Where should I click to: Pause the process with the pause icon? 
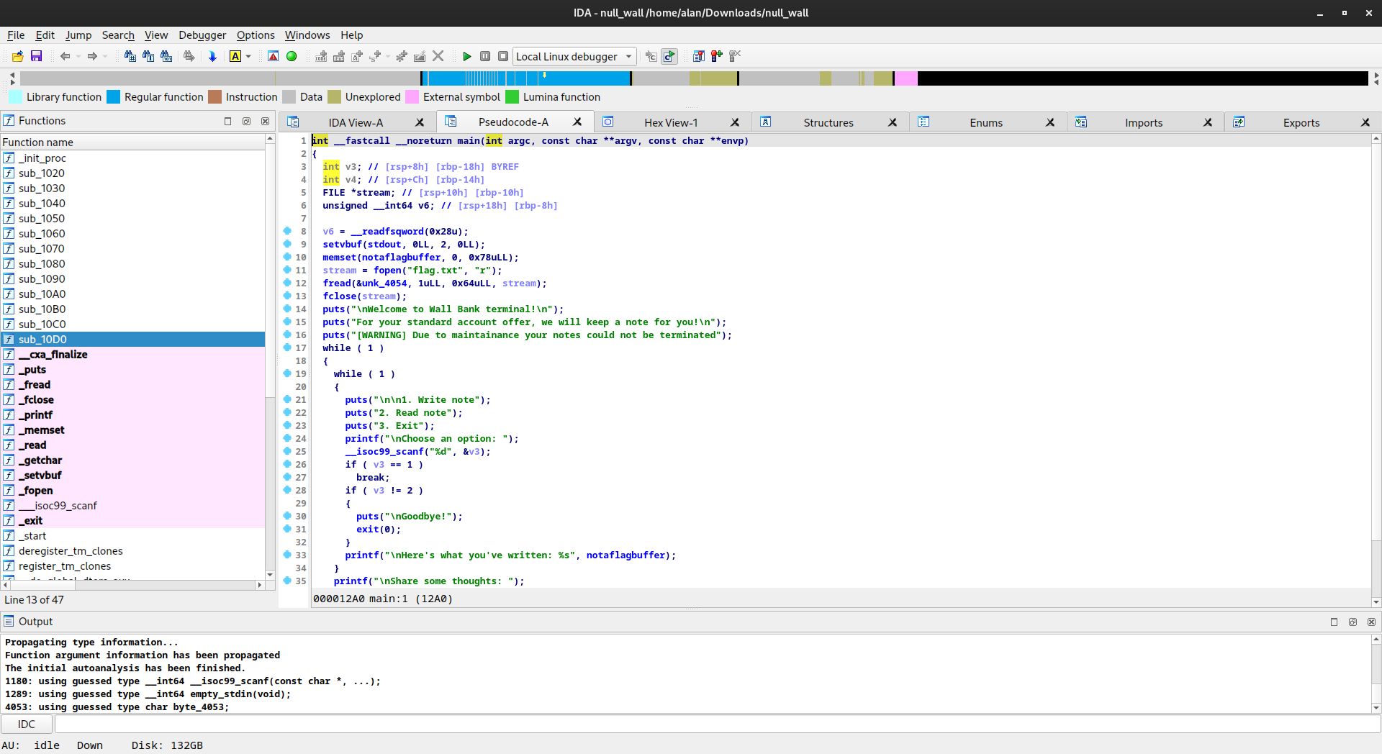tap(485, 56)
